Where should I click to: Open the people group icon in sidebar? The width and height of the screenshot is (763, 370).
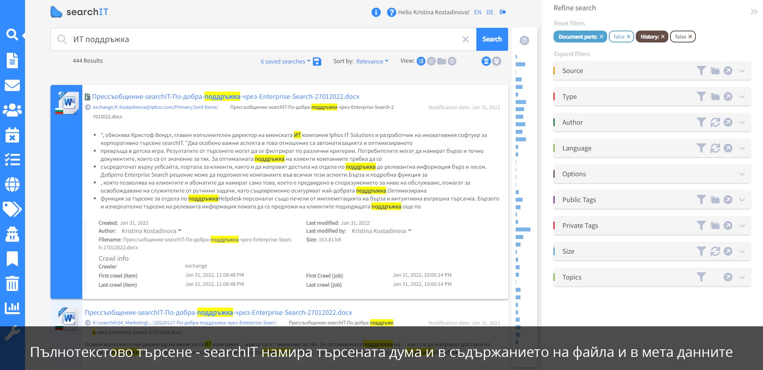tap(12, 110)
